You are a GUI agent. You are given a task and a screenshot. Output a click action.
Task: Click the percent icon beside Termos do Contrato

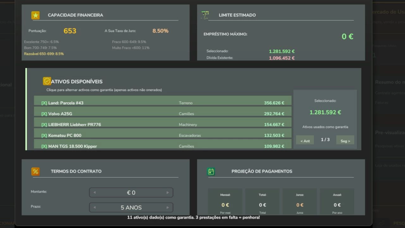pyautogui.click(x=35, y=171)
